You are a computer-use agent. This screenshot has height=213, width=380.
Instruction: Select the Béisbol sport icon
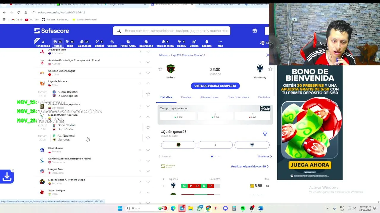click(99, 43)
